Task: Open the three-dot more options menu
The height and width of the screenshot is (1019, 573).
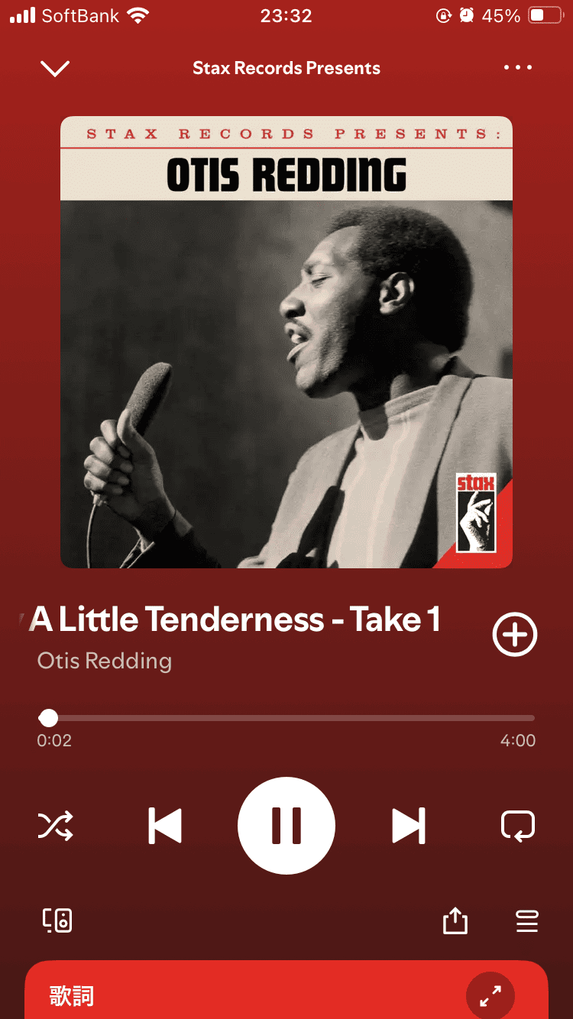Action: pyautogui.click(x=518, y=68)
